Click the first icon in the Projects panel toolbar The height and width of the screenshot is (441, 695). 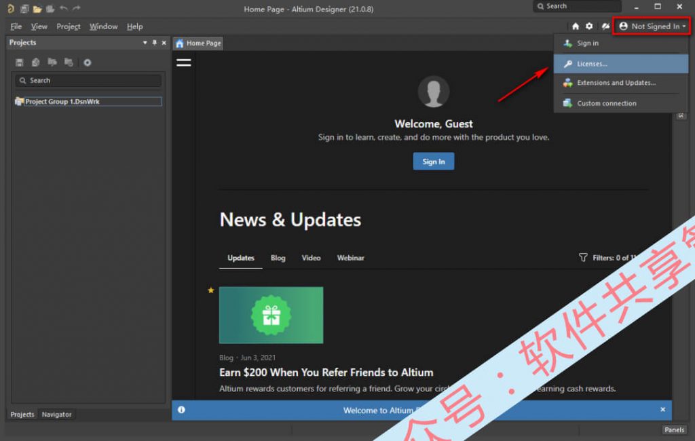tap(19, 62)
